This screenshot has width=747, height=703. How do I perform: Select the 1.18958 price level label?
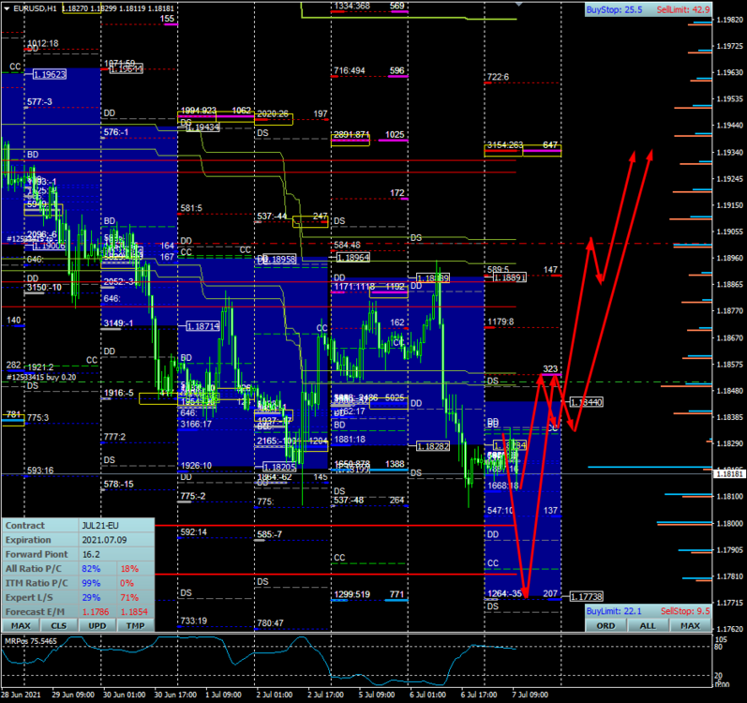pyautogui.click(x=280, y=259)
